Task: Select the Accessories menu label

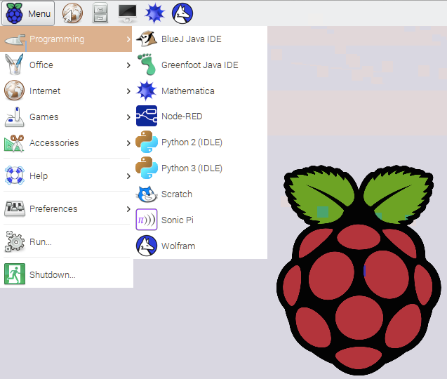Action: [x=54, y=142]
